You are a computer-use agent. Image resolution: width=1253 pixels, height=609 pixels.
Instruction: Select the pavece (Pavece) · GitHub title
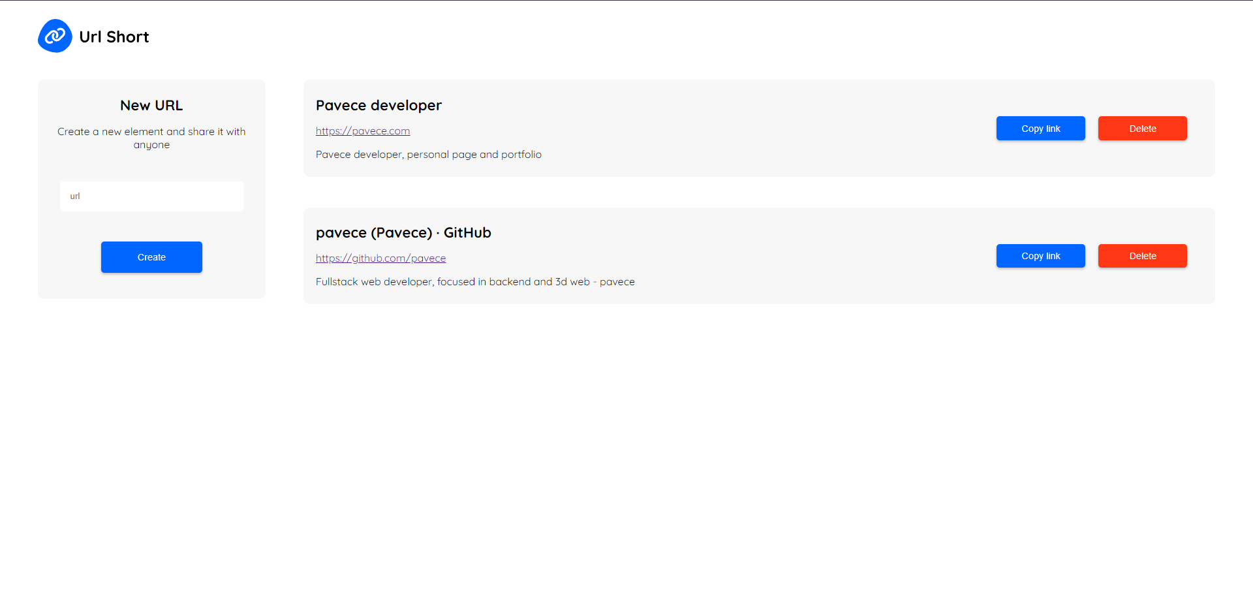403,232
